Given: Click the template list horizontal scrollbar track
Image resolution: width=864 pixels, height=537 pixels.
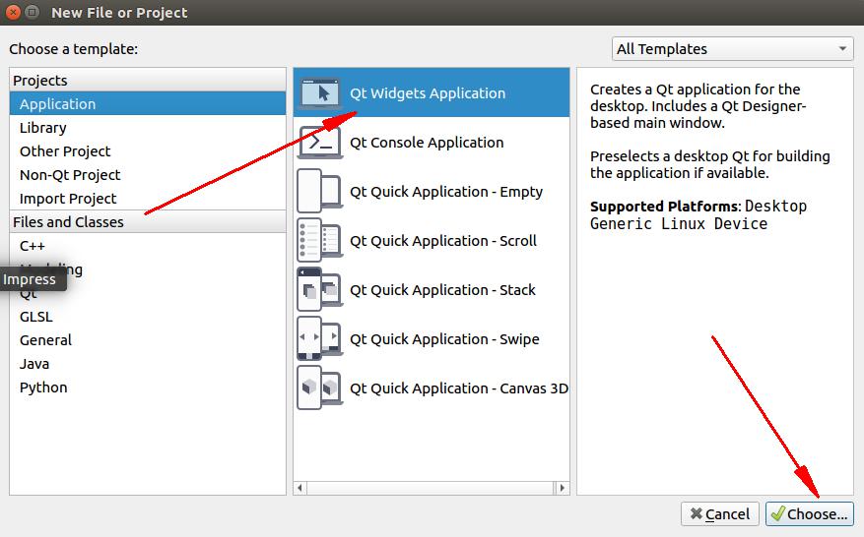Looking at the screenshot, I should pyautogui.click(x=431, y=488).
